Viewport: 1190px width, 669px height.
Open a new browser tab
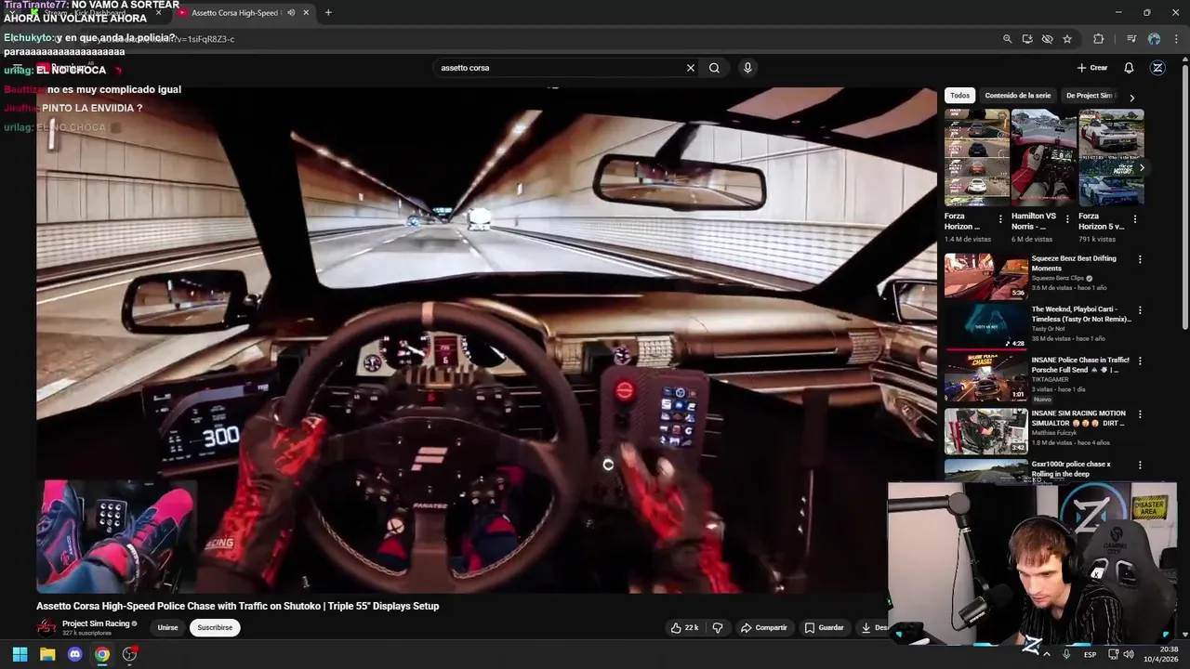[328, 13]
